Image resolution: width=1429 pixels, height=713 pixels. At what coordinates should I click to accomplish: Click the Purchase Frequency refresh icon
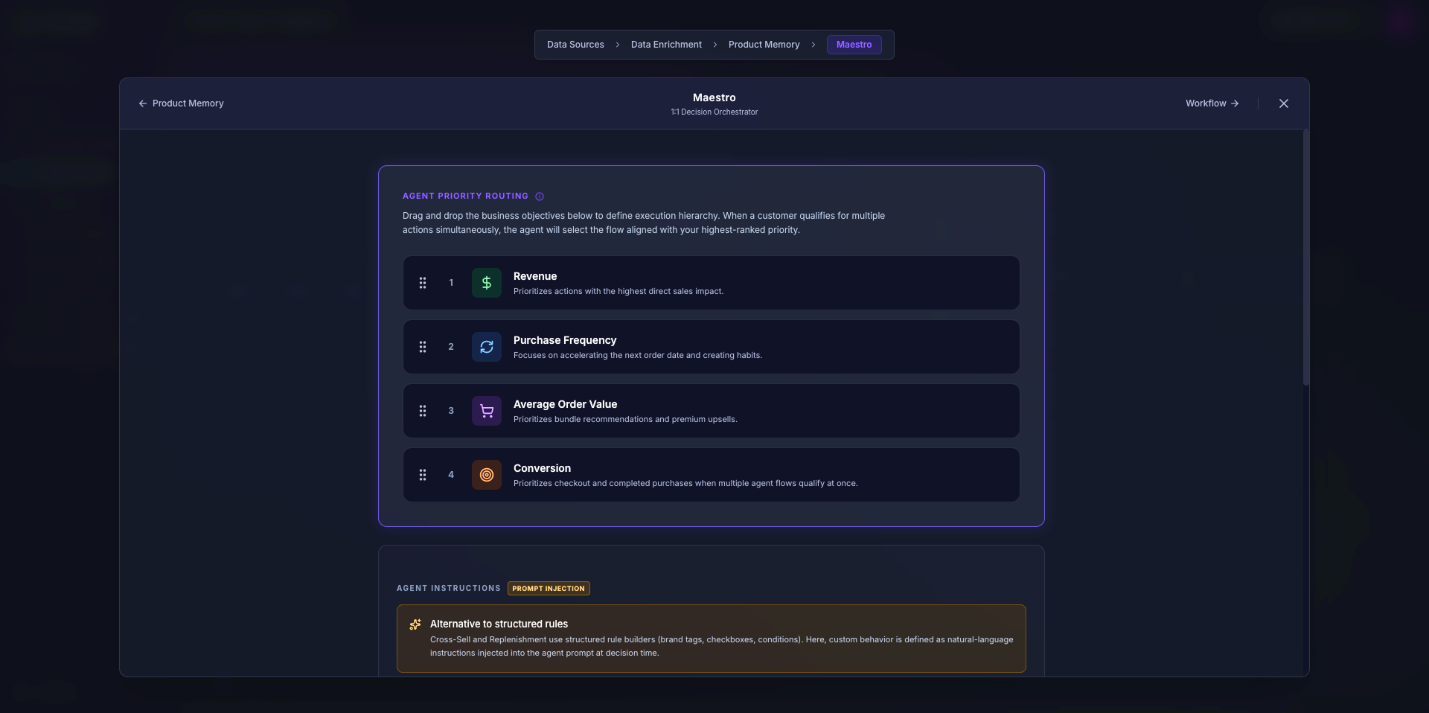point(486,347)
